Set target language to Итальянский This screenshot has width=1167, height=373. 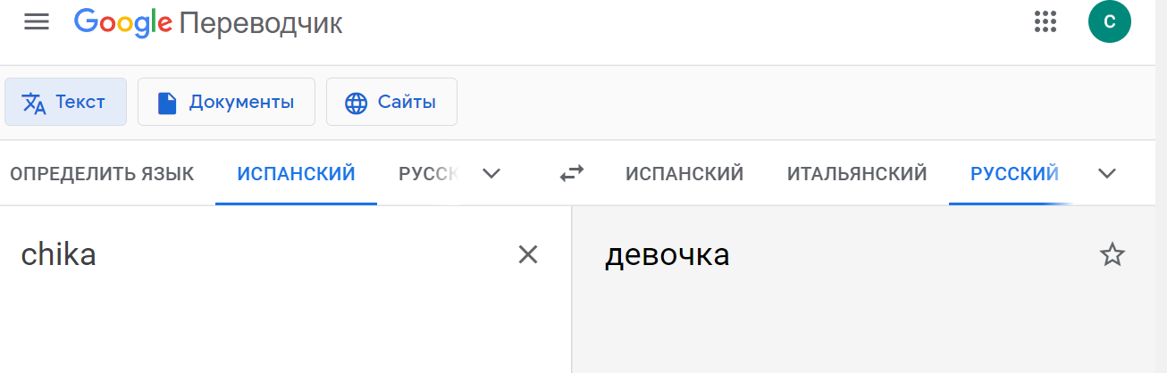tap(857, 174)
